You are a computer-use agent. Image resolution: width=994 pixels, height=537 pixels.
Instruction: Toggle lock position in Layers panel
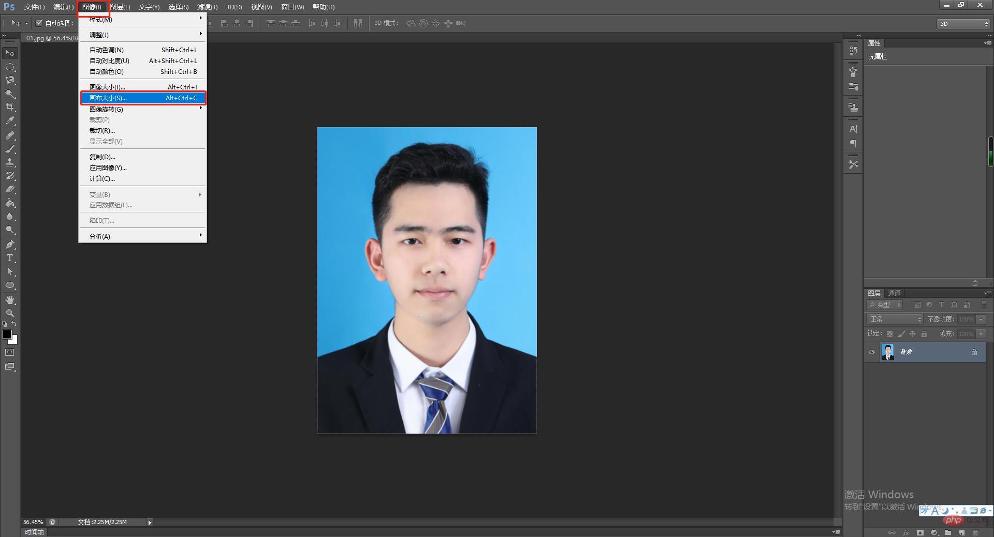point(913,334)
